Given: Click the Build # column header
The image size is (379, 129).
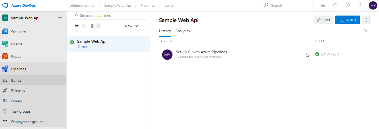Looking at the screenshot, I should click(320, 41).
